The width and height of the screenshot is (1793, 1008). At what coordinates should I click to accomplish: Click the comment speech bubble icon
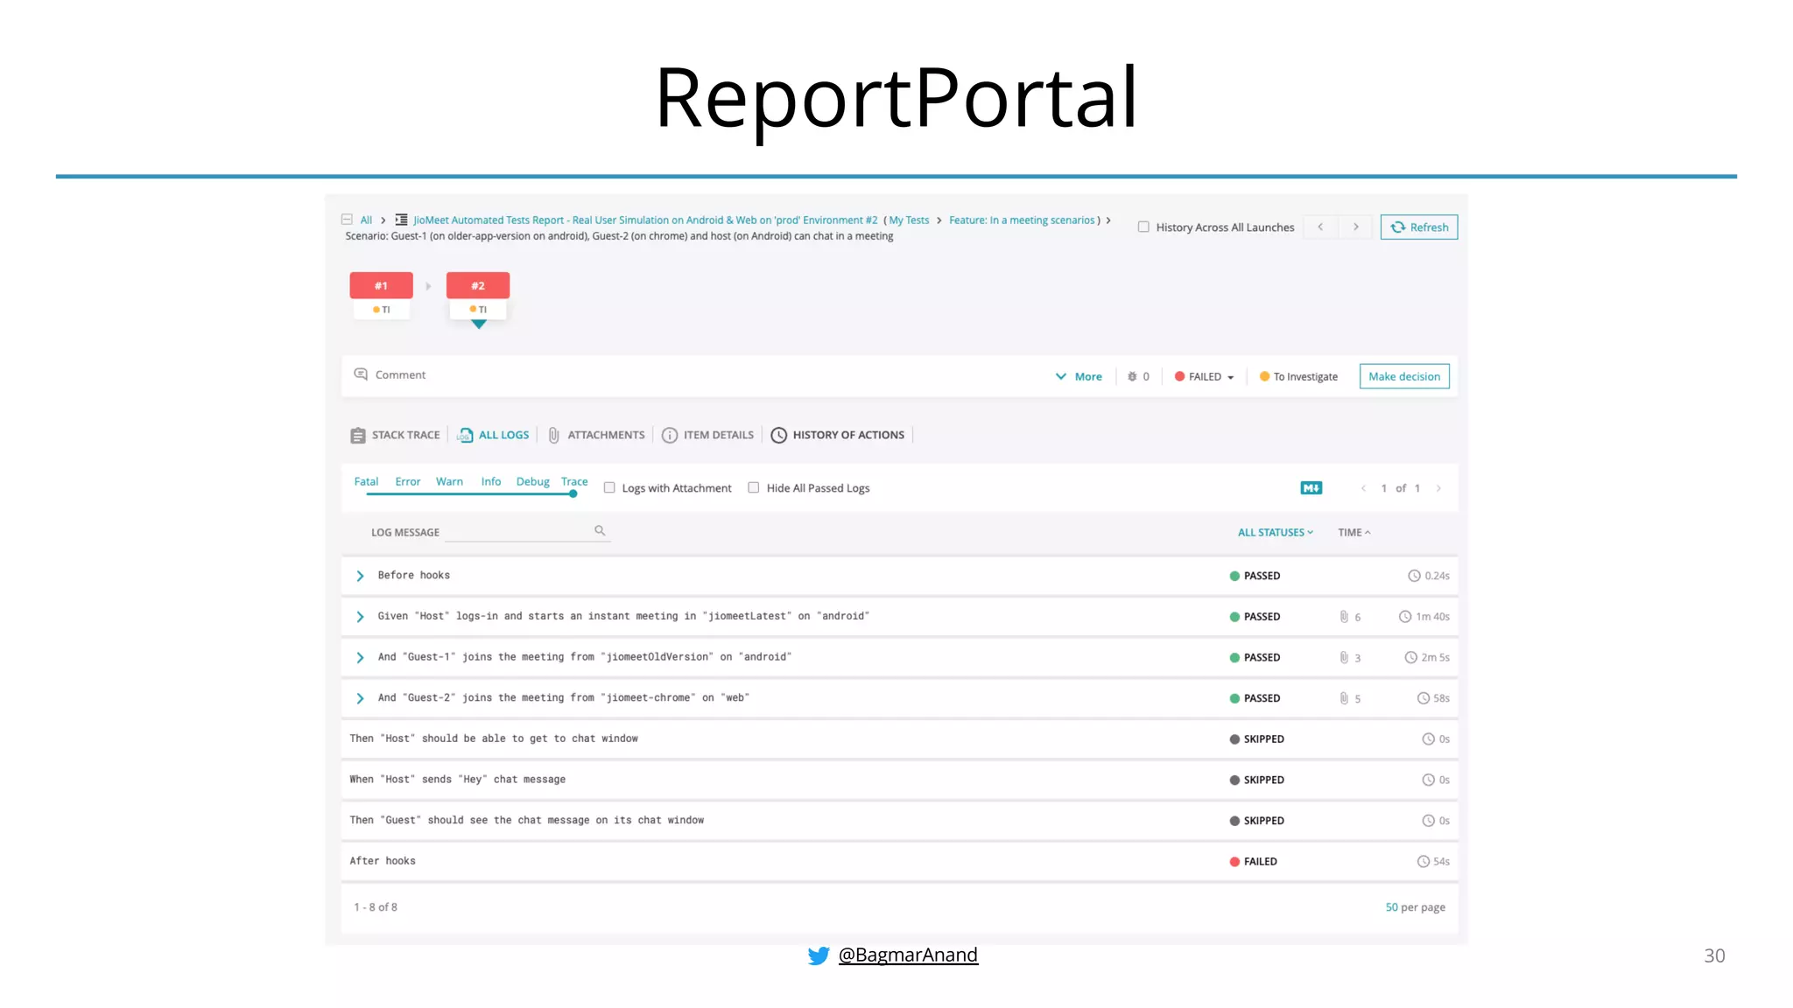(361, 374)
